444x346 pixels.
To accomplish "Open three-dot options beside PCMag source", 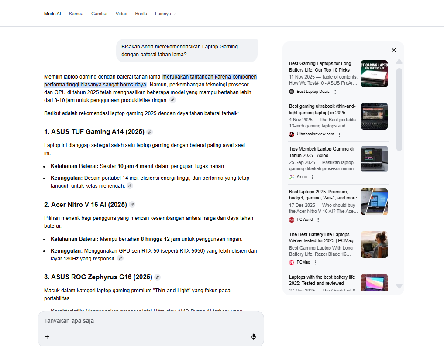I will pos(316,263).
